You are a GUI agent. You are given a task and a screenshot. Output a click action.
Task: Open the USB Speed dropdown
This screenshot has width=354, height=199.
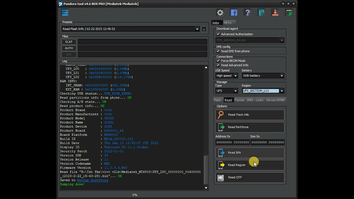pyautogui.click(x=227, y=76)
